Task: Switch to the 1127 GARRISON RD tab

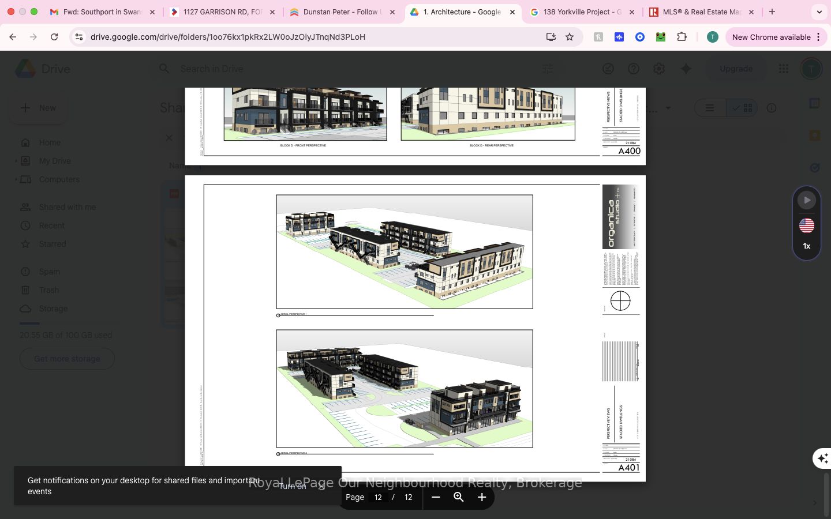Action: pyautogui.click(x=222, y=12)
